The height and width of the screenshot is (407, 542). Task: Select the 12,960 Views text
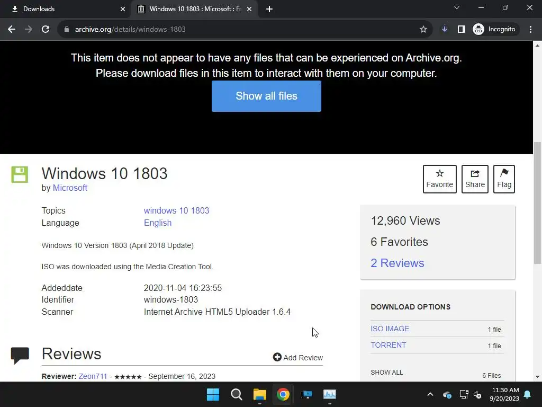(x=405, y=221)
